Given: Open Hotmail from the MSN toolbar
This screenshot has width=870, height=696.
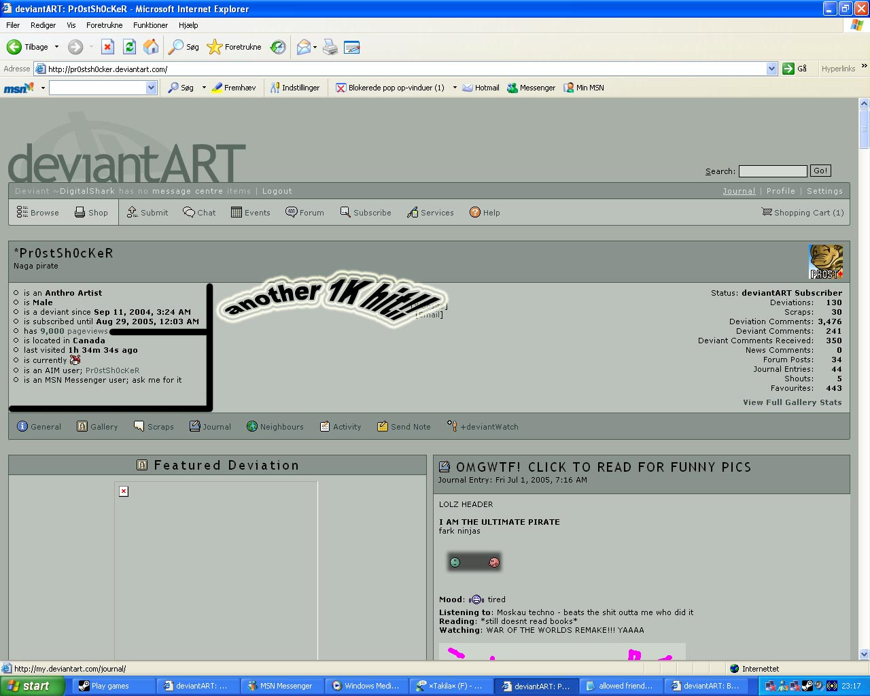Looking at the screenshot, I should (481, 88).
